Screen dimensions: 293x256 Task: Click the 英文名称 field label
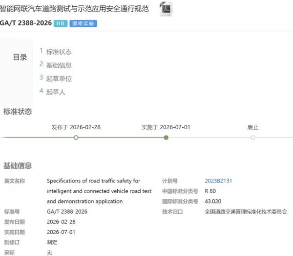click(15, 181)
